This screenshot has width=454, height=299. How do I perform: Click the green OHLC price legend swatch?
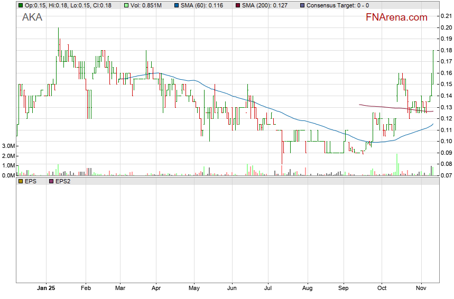pyautogui.click(x=20, y=5)
